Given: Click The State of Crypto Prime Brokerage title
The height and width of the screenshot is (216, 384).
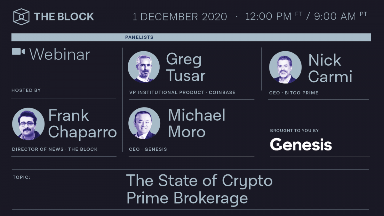Looking at the screenshot, I should tap(199, 189).
